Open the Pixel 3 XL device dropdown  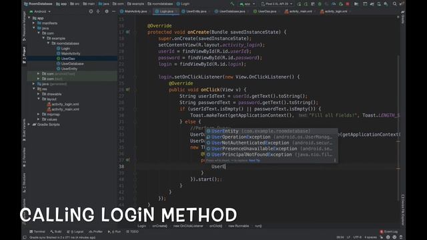276,4
